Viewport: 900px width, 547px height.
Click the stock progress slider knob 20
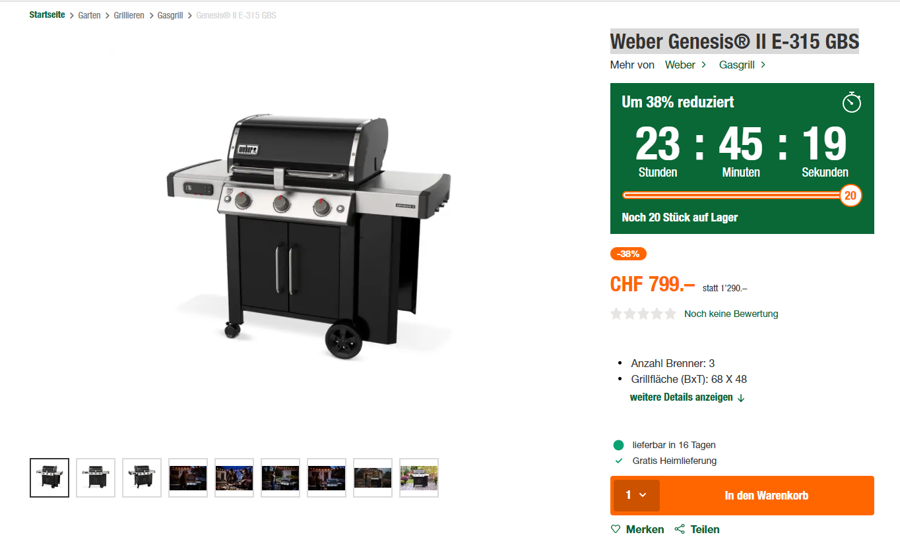coord(851,195)
